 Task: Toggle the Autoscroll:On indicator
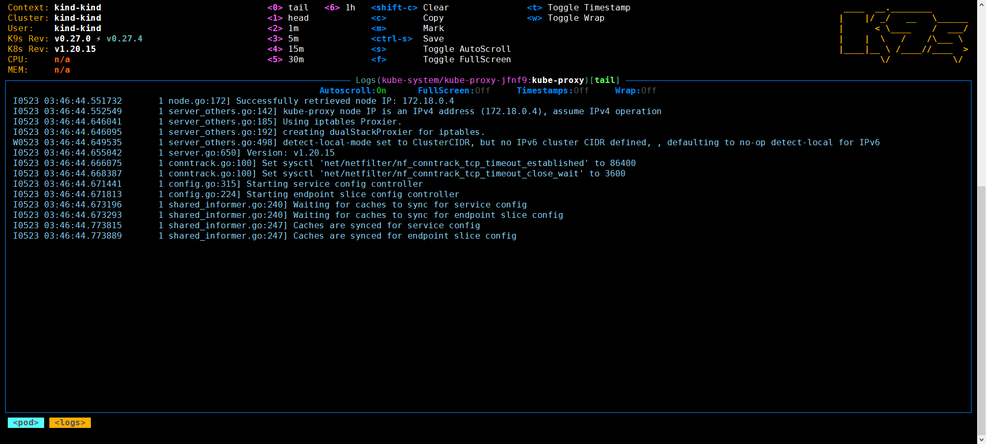point(353,91)
